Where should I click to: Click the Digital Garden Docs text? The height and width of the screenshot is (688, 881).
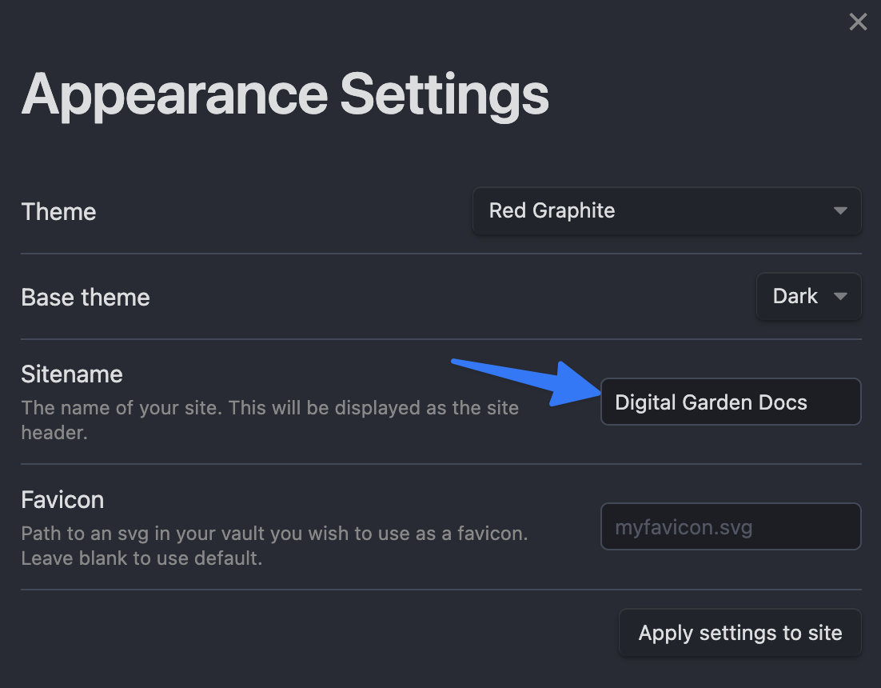click(x=711, y=402)
